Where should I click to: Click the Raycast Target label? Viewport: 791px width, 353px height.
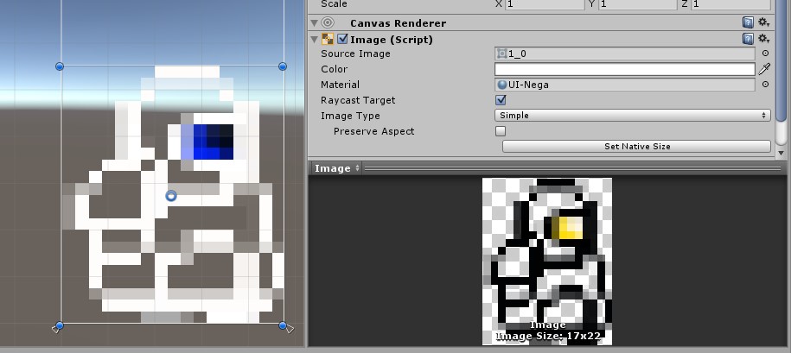358,100
